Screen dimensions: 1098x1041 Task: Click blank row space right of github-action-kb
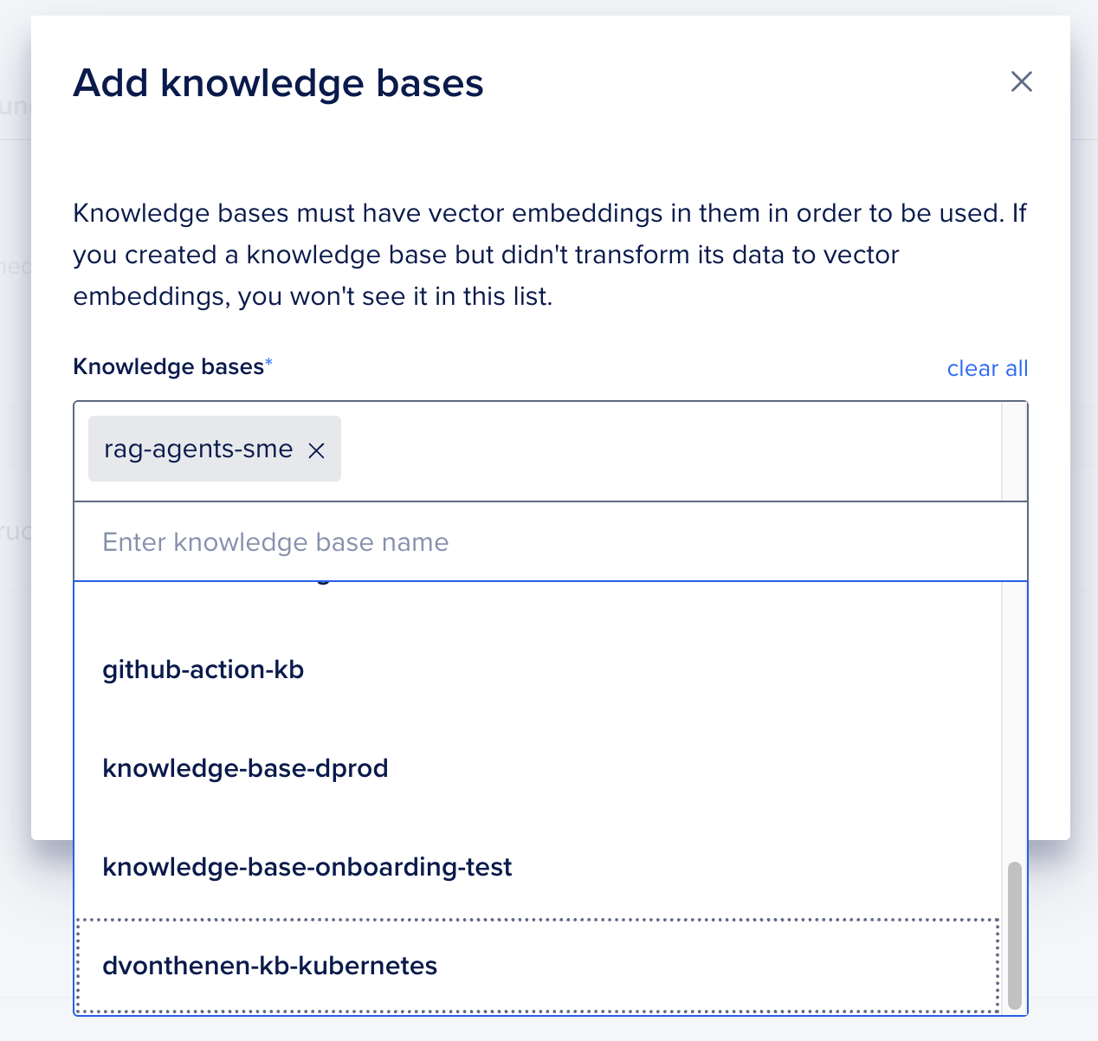649,669
